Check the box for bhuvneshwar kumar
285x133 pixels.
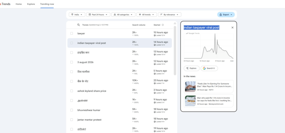[72, 110]
